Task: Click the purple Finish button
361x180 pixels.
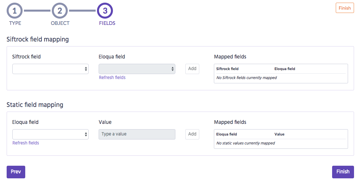Action: pyautogui.click(x=343, y=172)
